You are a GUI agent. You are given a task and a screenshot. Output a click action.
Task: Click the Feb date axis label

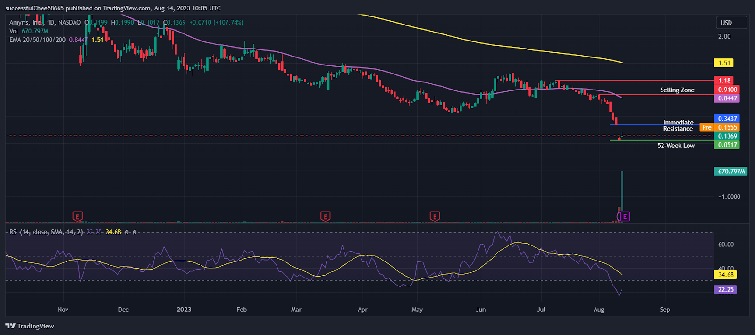pyautogui.click(x=241, y=310)
